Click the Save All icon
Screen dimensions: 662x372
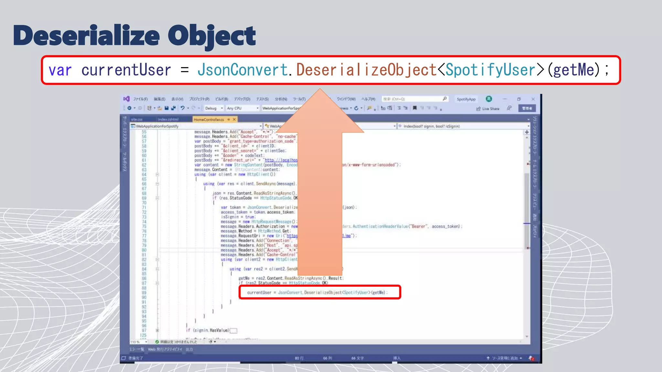click(174, 108)
